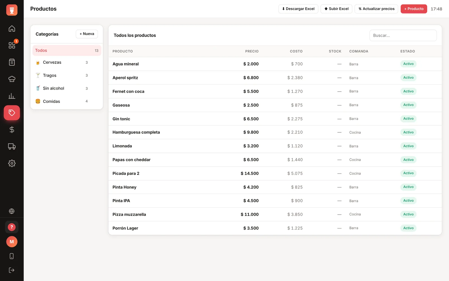The width and height of the screenshot is (449, 281).
Task: Click the $ 14.500 price of Picada para 2
Action: [249, 173]
